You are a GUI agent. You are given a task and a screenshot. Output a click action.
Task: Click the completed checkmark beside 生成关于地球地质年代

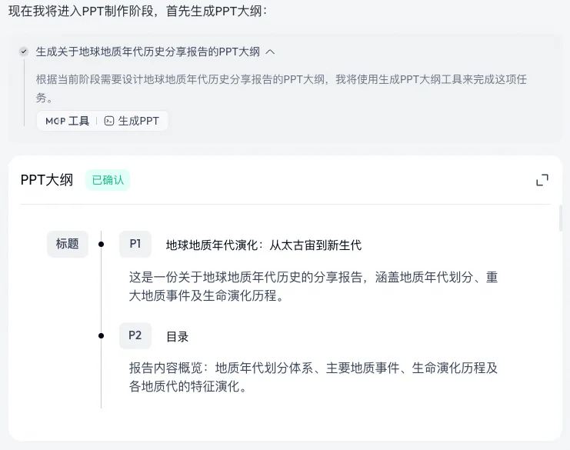[x=24, y=52]
